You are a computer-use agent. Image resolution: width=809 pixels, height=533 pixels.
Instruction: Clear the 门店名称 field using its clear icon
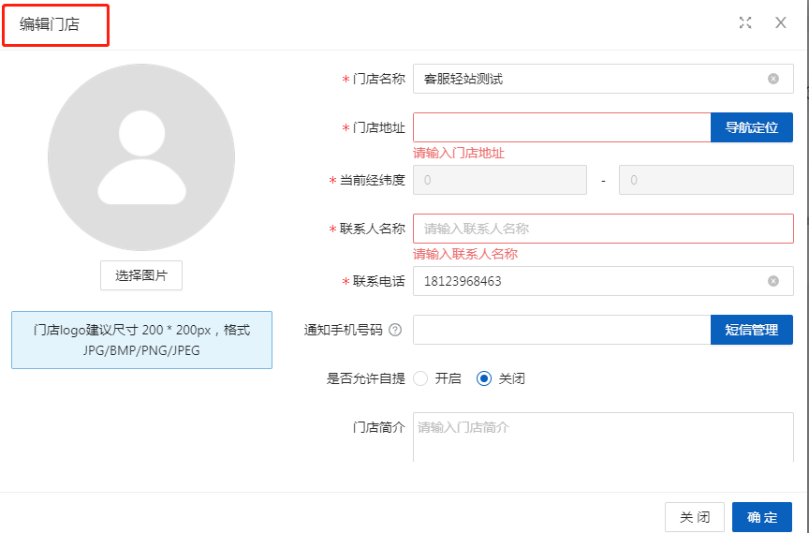(x=773, y=79)
